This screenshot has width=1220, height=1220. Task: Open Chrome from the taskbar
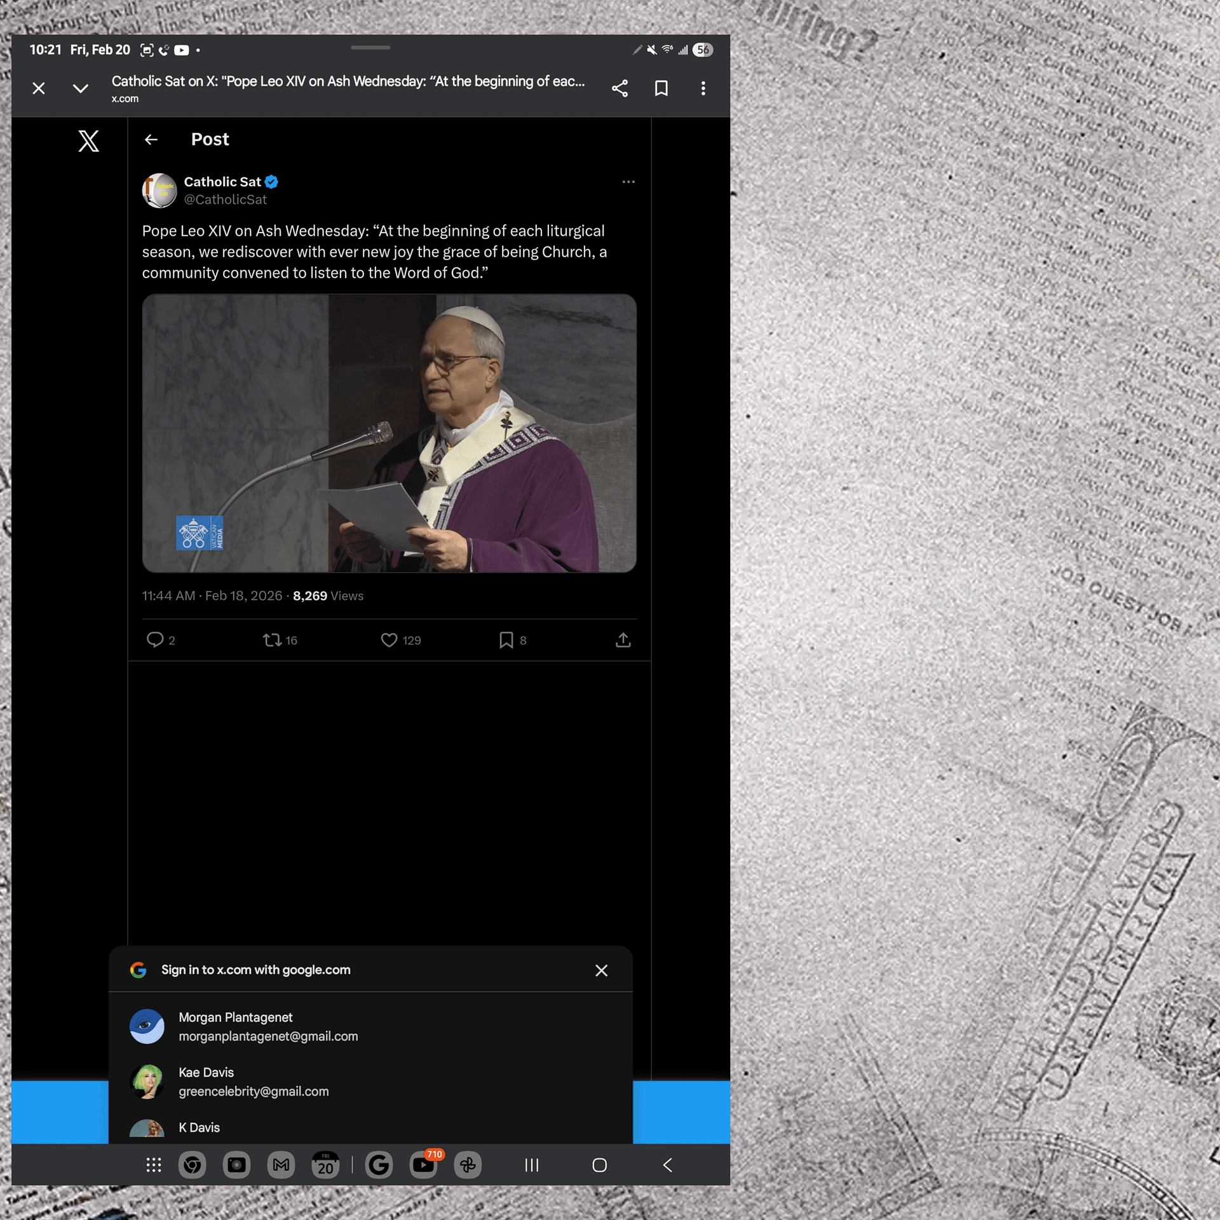tap(192, 1165)
